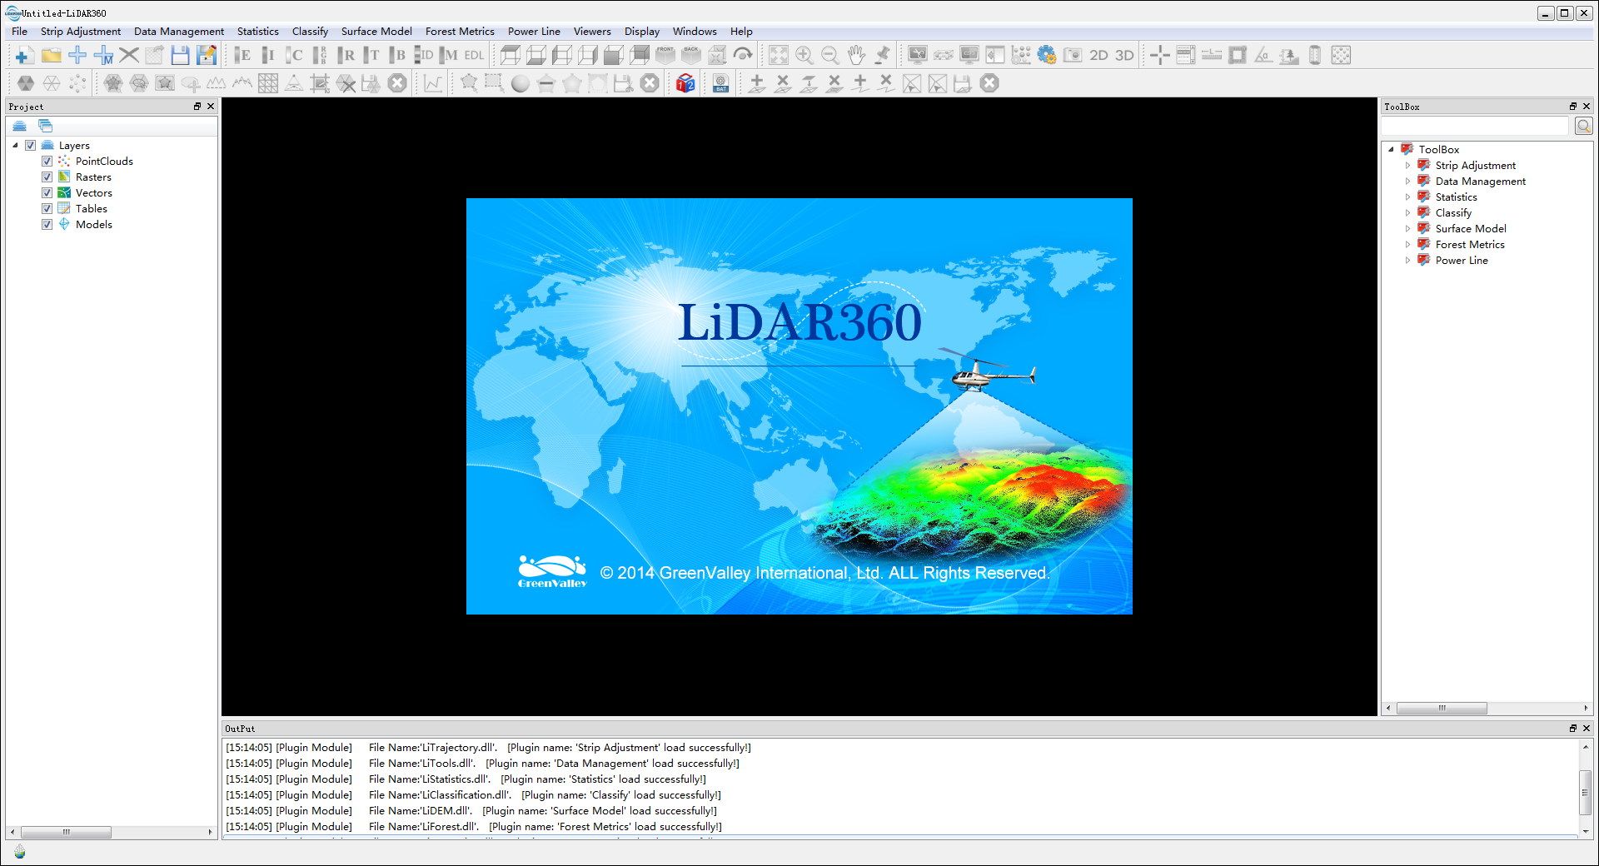
Task: Toggle the Layers root checkbox
Action: [31, 146]
